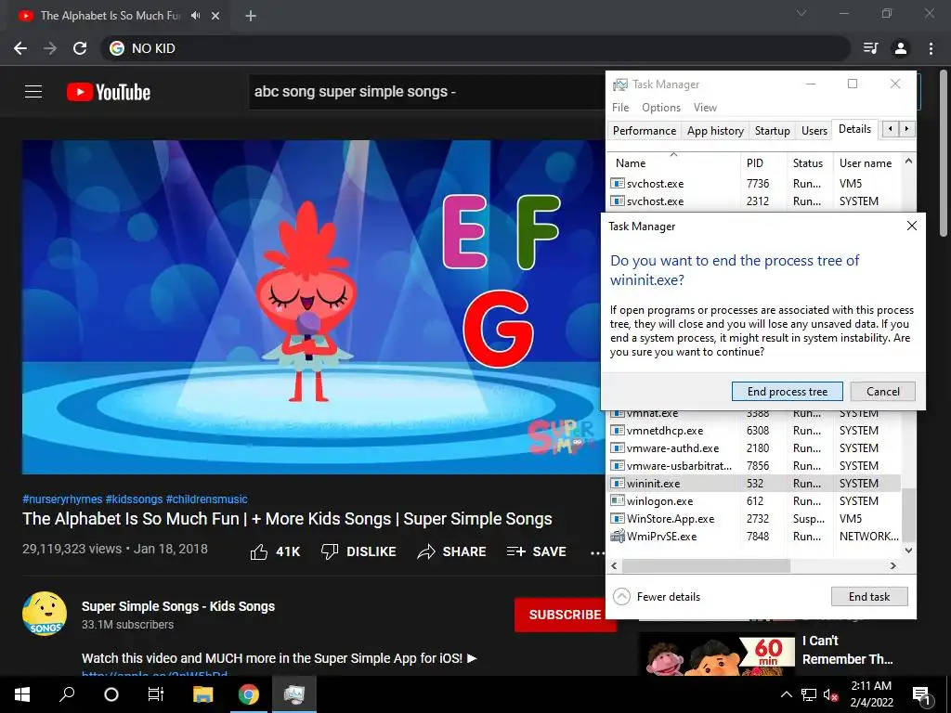
Task: Sort processes by Name column header
Action: (x=673, y=163)
